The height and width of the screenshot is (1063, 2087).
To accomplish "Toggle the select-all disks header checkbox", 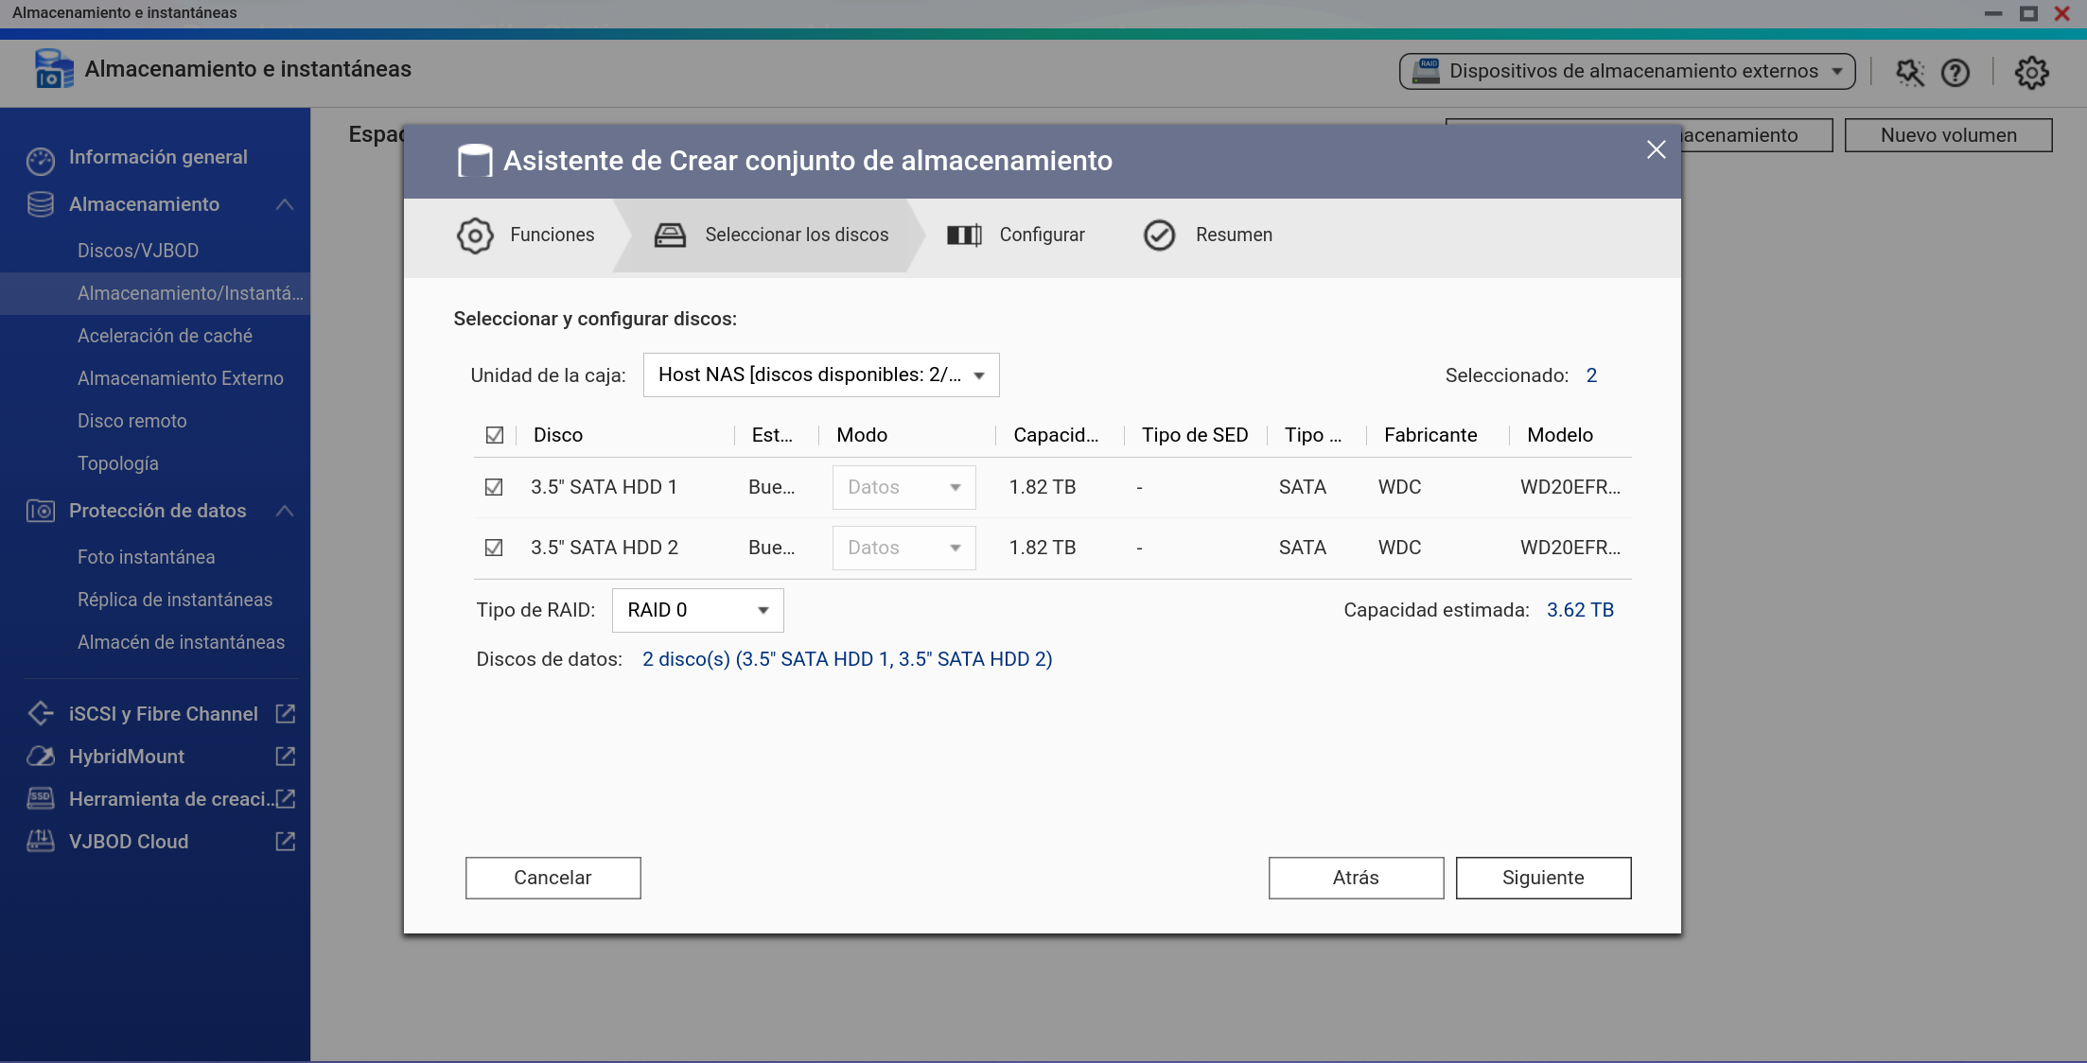I will pos(495,435).
